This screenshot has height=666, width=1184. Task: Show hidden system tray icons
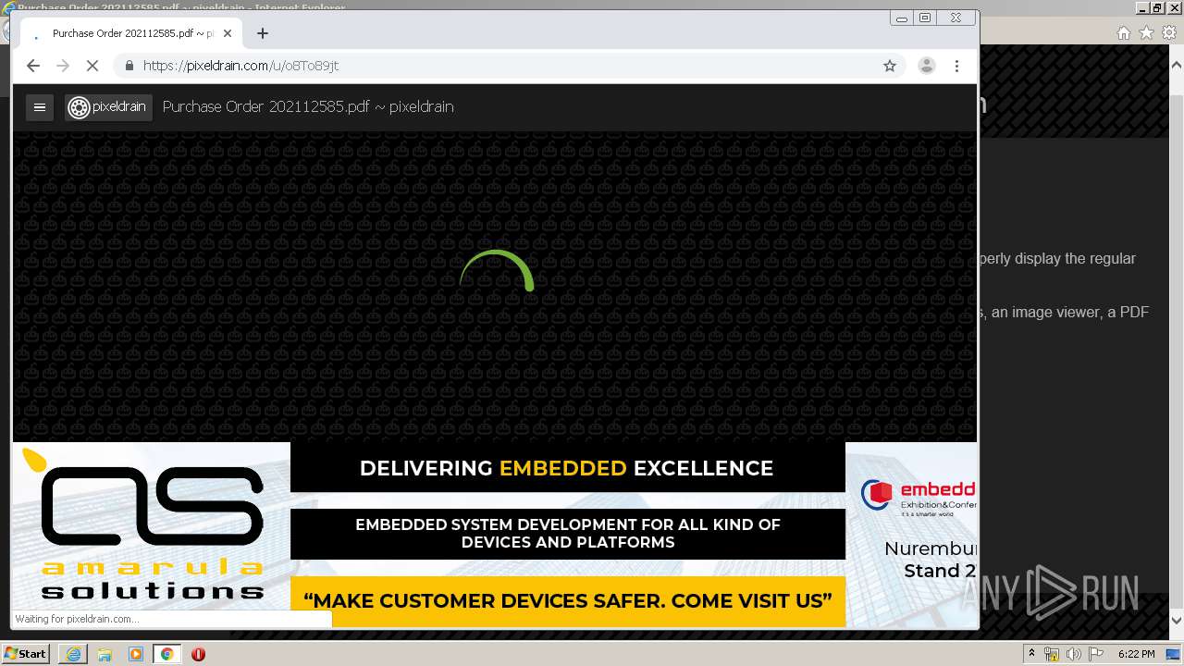tap(1032, 654)
